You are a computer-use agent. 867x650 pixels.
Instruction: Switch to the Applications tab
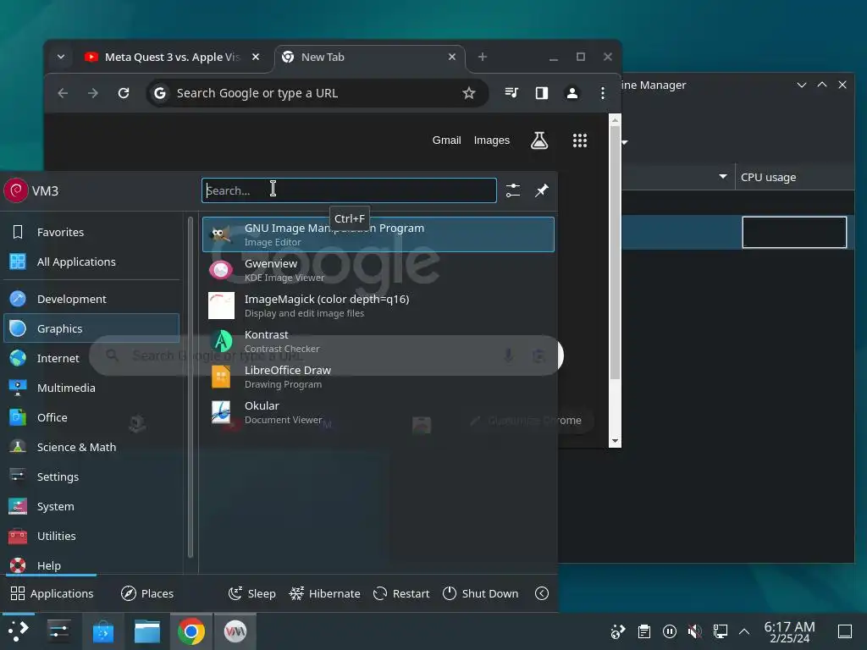coord(52,593)
